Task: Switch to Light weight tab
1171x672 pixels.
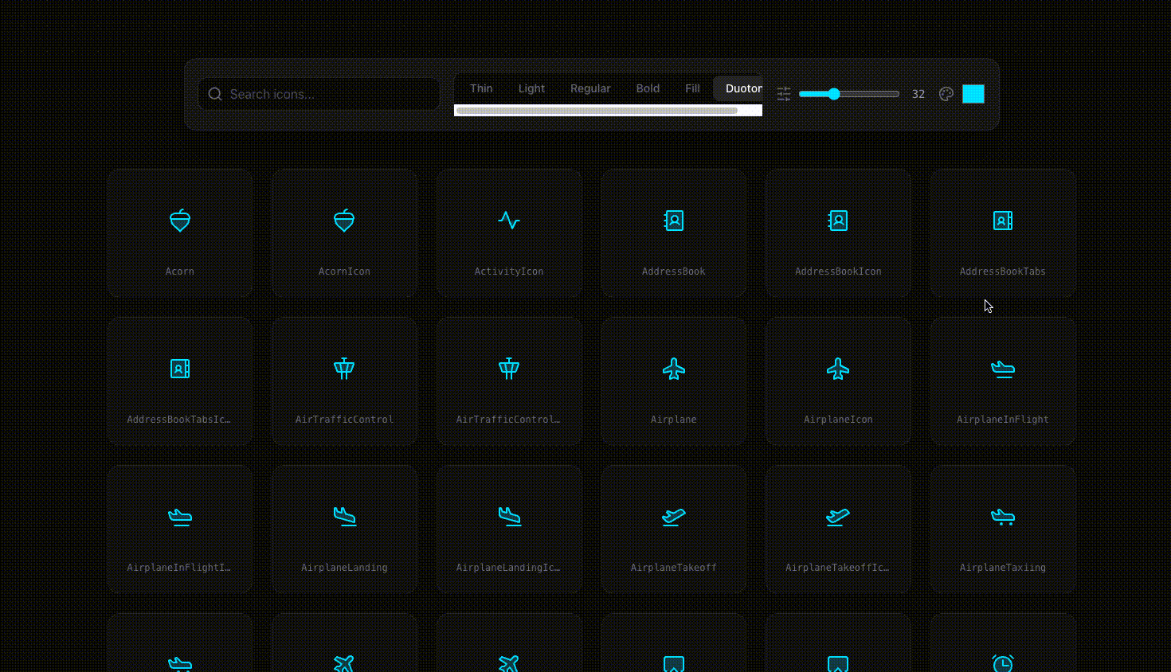Action: tap(531, 88)
